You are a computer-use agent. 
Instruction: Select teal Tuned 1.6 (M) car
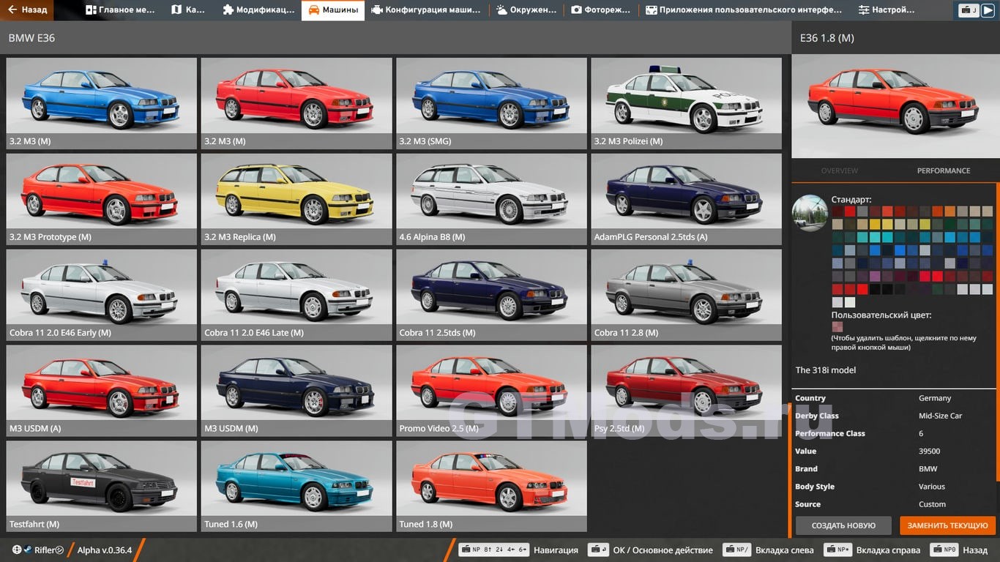[x=296, y=486]
